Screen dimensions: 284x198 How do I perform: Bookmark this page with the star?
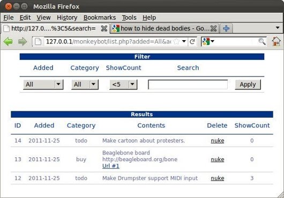point(176,42)
